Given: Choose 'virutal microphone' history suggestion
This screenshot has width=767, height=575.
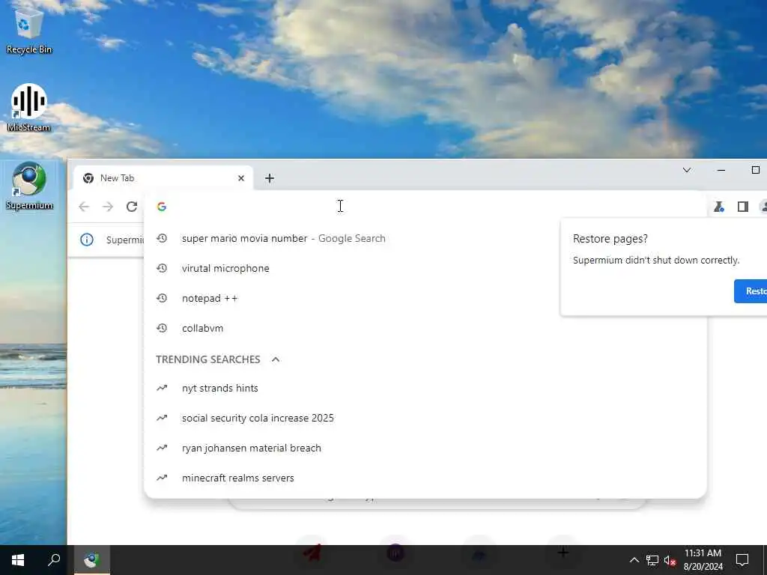Looking at the screenshot, I should [x=425, y=269].
